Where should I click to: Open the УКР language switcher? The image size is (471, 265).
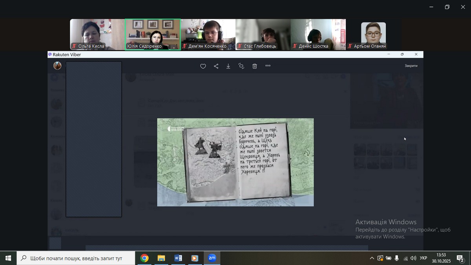(x=424, y=258)
